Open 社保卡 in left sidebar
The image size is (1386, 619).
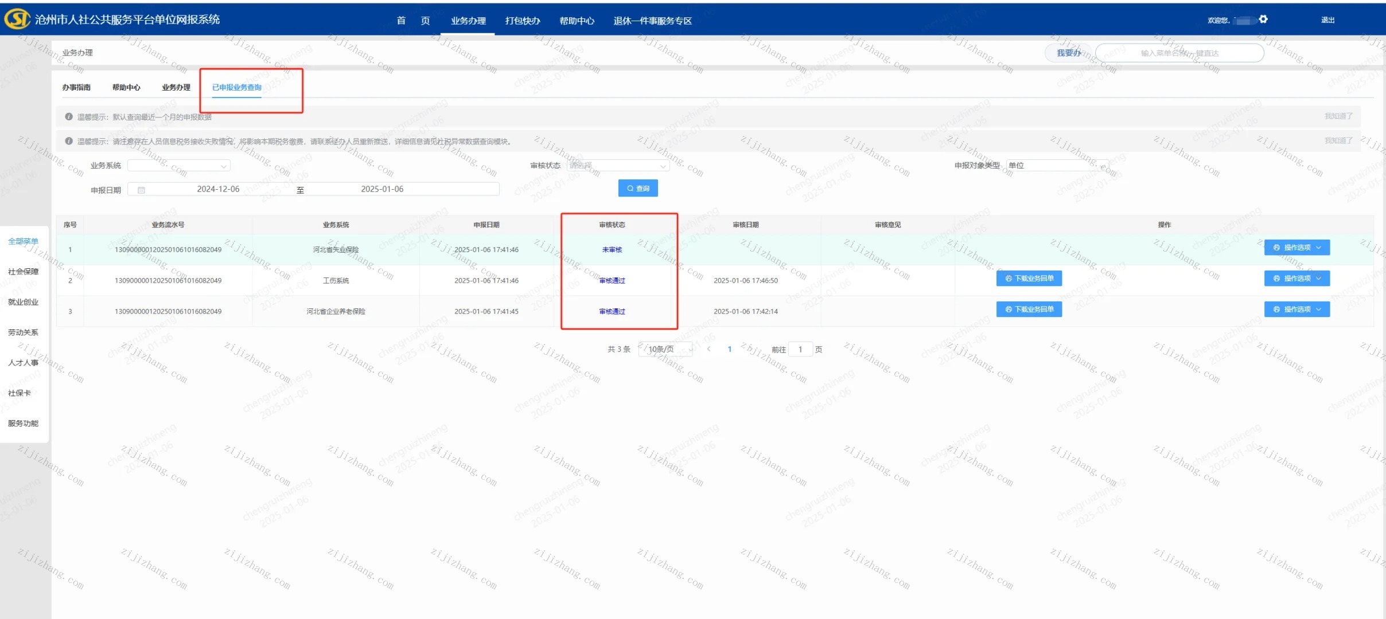[x=20, y=393]
